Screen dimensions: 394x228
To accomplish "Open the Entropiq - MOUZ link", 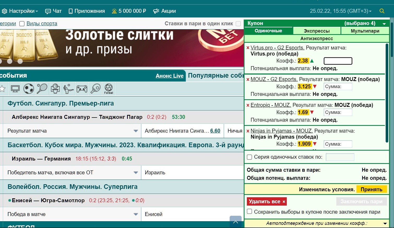I will [271, 105].
